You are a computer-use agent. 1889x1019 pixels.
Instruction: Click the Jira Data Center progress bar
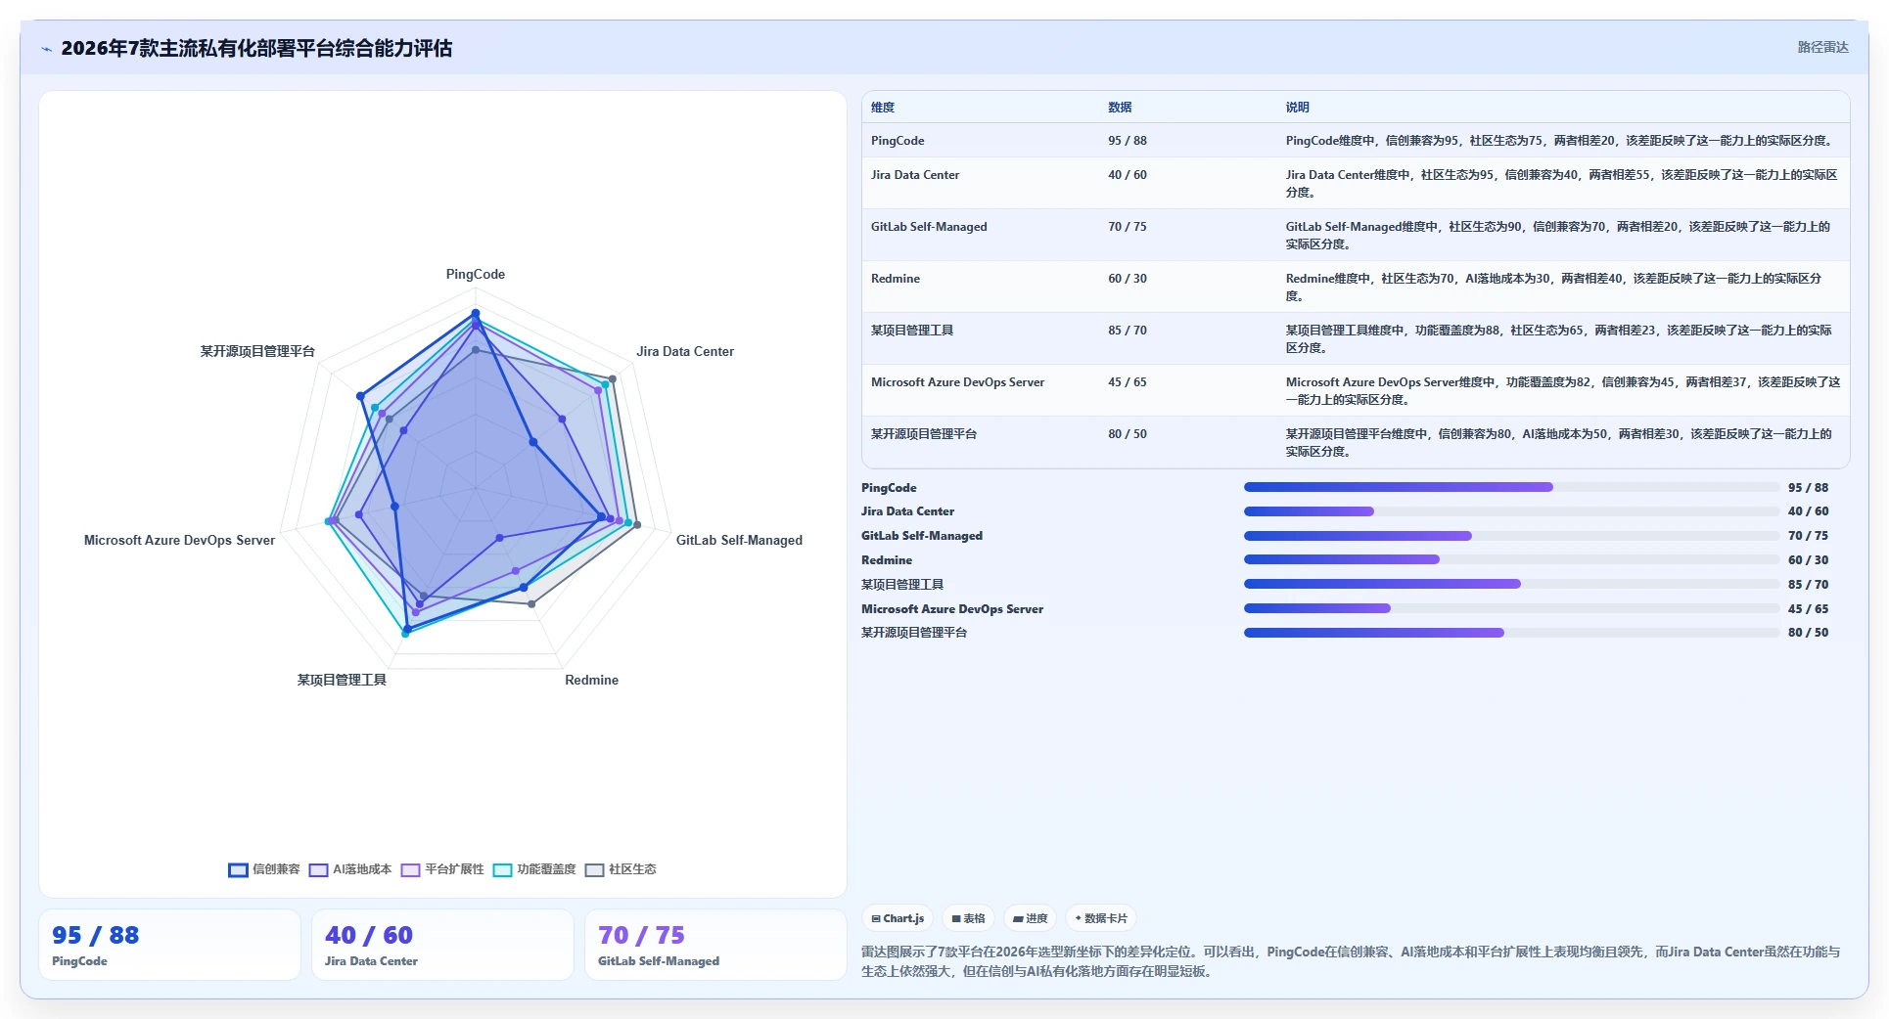tap(1511, 511)
